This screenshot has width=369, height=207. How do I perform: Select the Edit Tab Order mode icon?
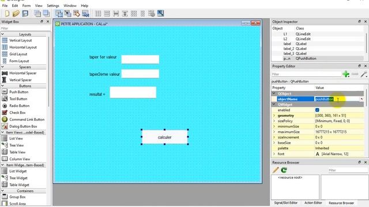[x=85, y=13]
